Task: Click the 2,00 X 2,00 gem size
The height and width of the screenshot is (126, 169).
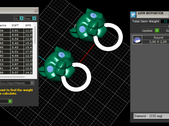Action: click(x=158, y=42)
